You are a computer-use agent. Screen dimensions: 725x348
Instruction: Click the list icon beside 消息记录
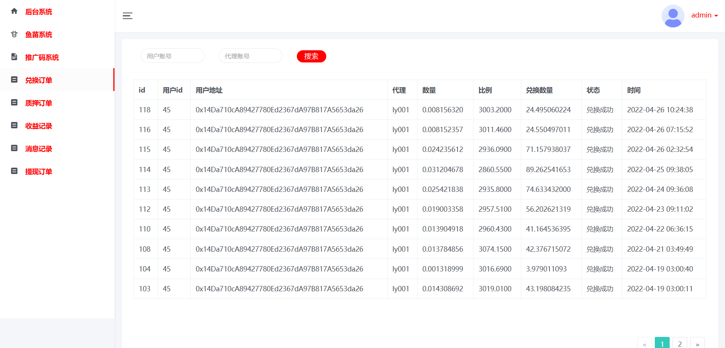click(x=14, y=148)
